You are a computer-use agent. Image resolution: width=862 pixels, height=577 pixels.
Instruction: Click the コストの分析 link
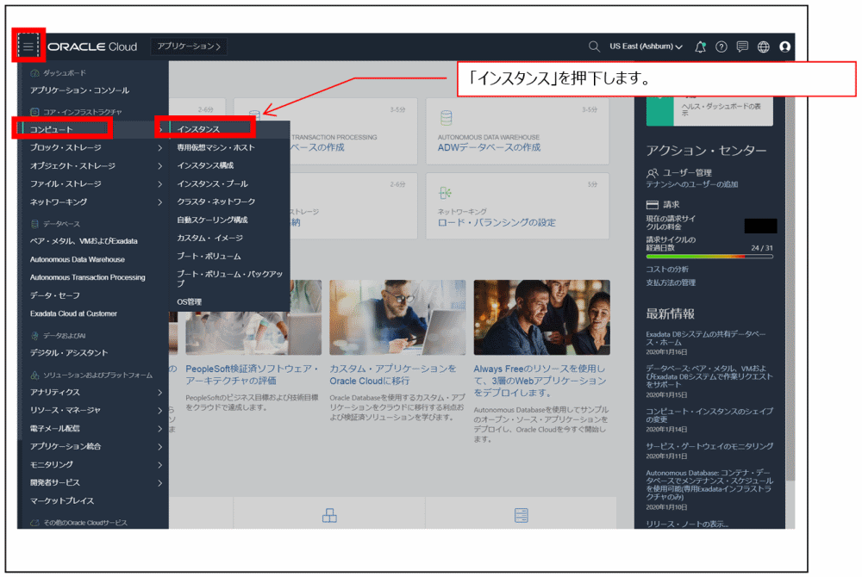pyautogui.click(x=667, y=269)
